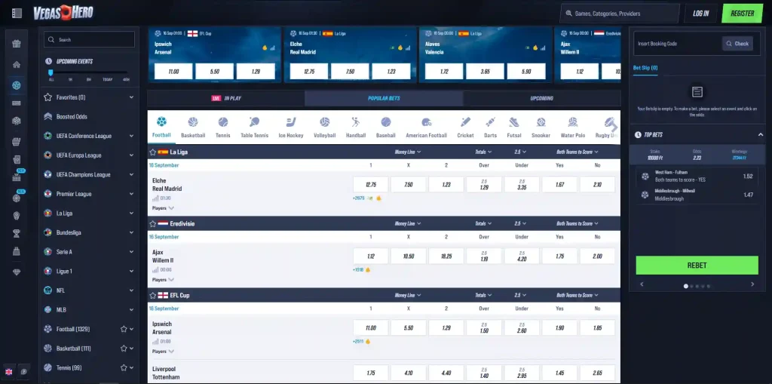The width and height of the screenshot is (772, 384).
Task: Select the Football sport tab
Action: pyautogui.click(x=161, y=127)
